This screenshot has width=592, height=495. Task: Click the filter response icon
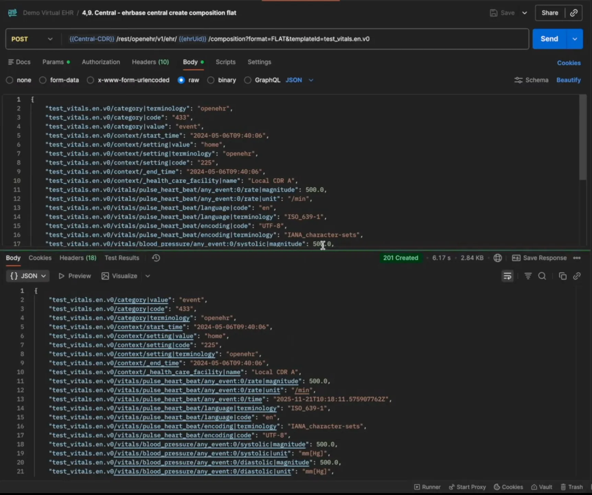point(528,276)
